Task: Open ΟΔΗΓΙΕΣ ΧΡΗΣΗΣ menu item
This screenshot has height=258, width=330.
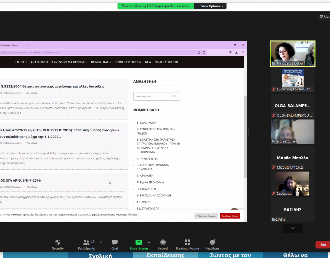Action: tap(167, 62)
